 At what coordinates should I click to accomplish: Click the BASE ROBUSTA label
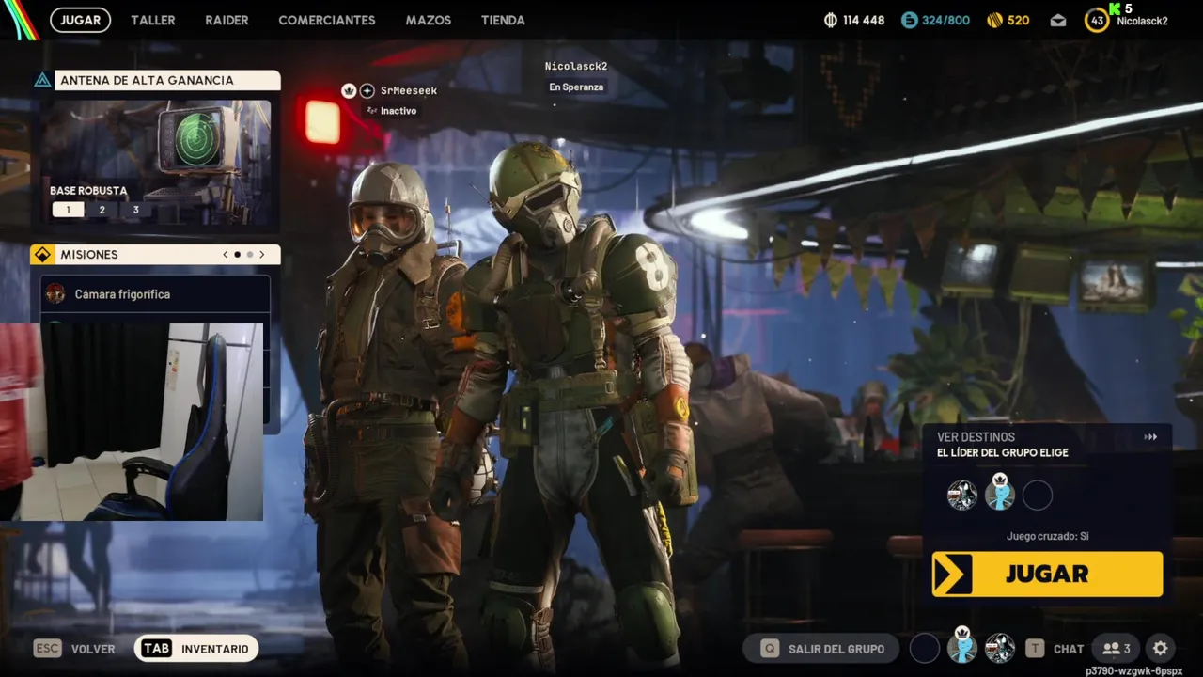click(88, 191)
